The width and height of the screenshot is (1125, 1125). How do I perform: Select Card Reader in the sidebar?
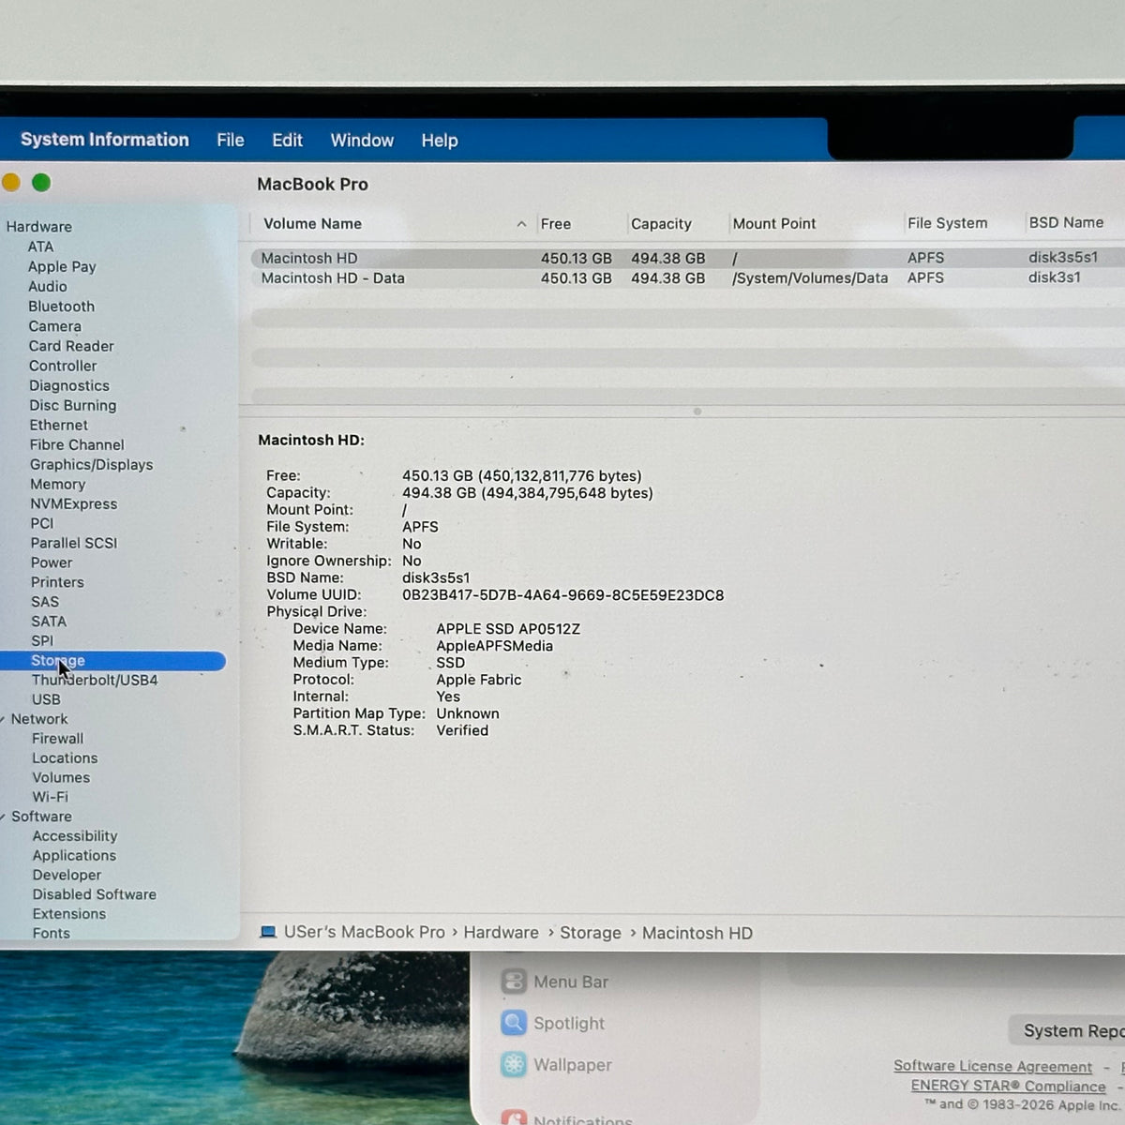pyautogui.click(x=71, y=346)
